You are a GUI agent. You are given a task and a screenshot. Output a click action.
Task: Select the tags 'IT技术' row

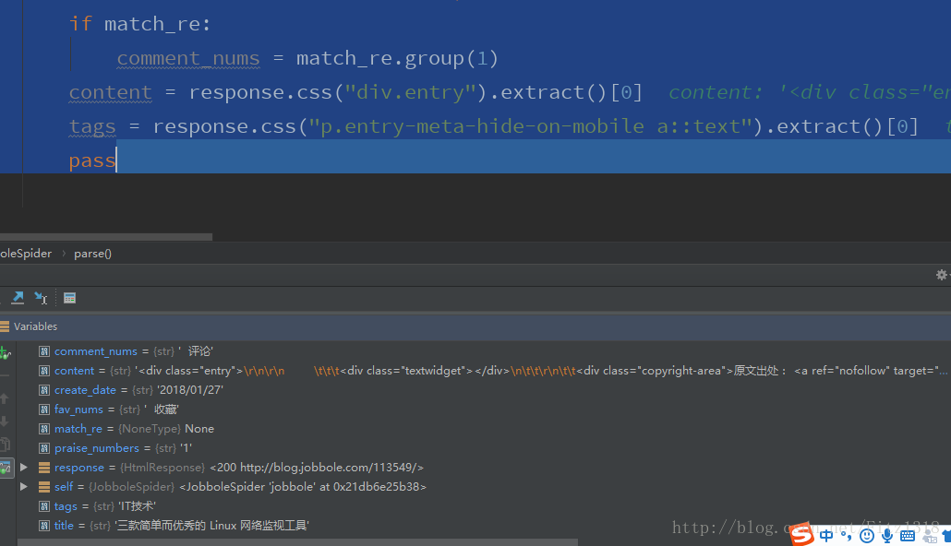484,506
